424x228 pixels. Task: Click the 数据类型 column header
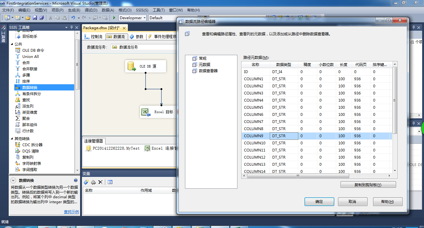[x=284, y=64]
